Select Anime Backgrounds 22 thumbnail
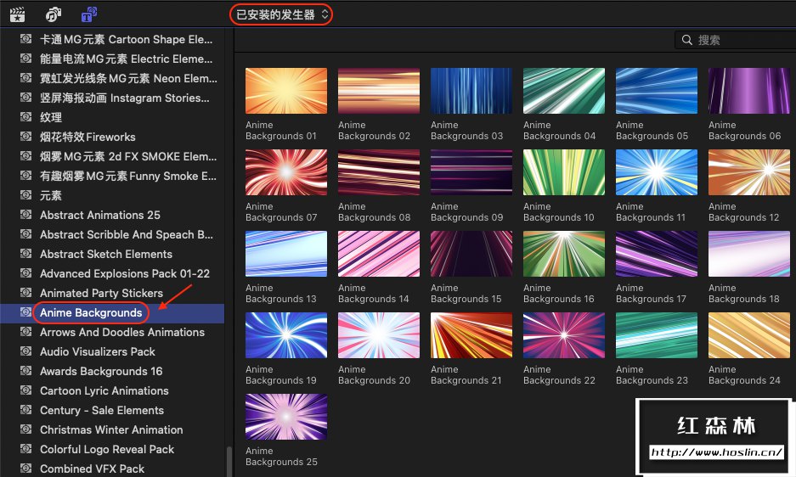The height and width of the screenshot is (477, 796). pos(564,335)
